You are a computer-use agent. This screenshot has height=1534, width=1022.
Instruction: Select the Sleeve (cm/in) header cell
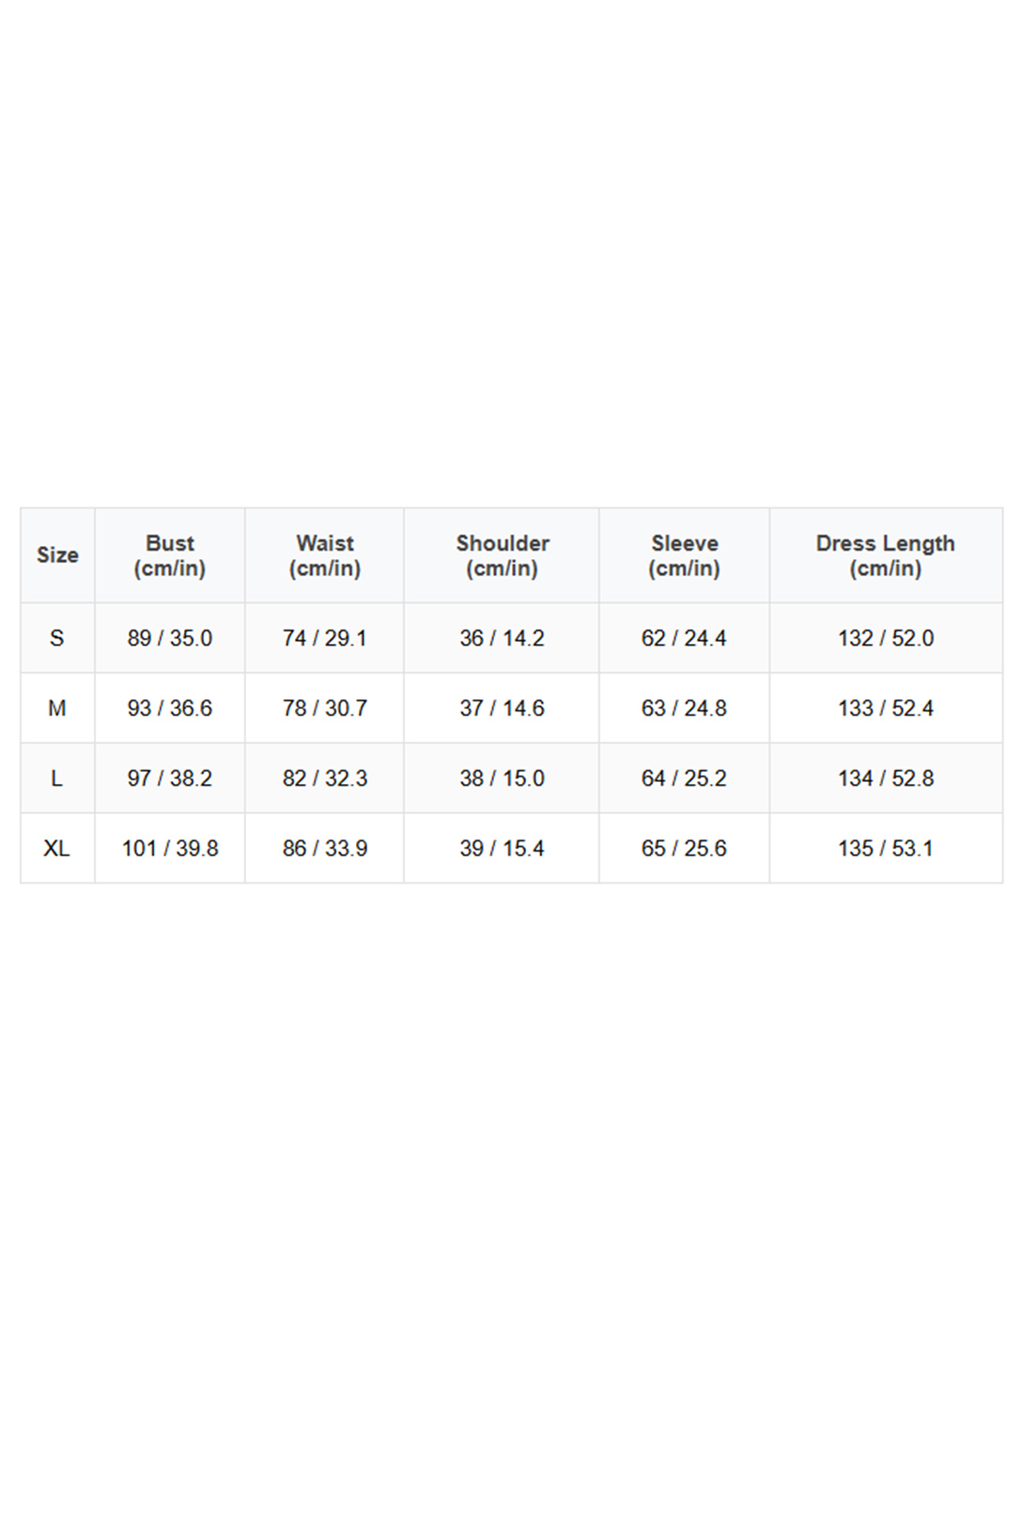coord(685,556)
